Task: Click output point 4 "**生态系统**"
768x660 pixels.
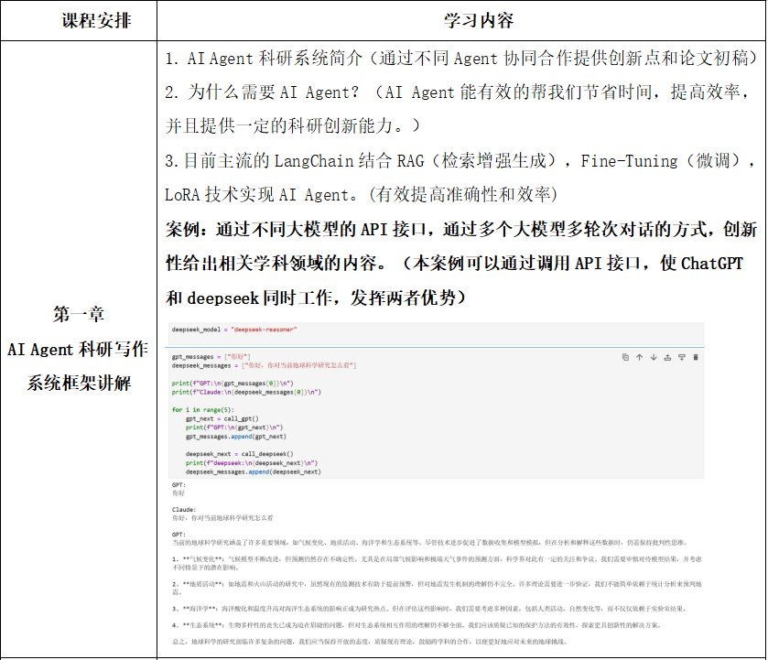Action: [416, 625]
